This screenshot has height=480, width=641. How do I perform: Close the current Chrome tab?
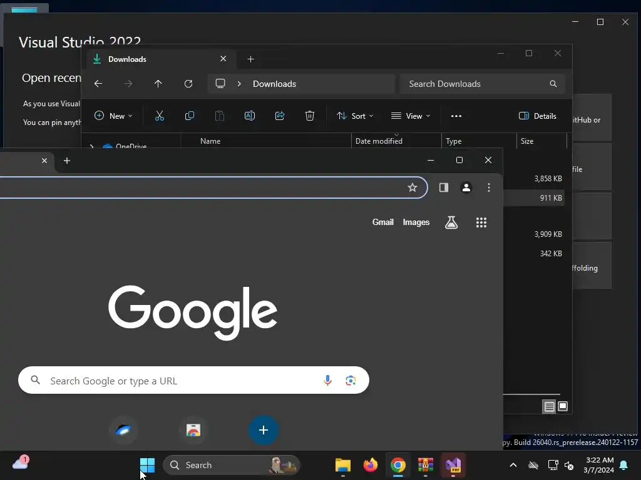(44, 161)
